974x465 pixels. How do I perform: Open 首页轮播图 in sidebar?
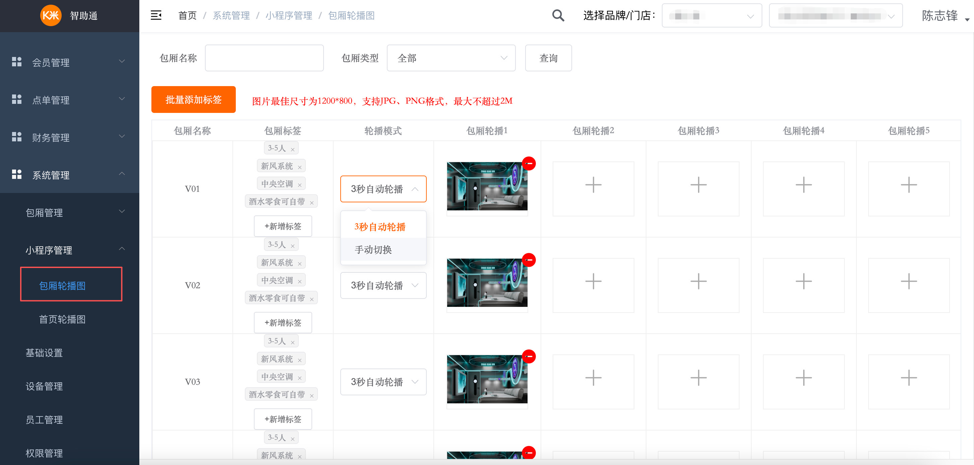pos(62,319)
